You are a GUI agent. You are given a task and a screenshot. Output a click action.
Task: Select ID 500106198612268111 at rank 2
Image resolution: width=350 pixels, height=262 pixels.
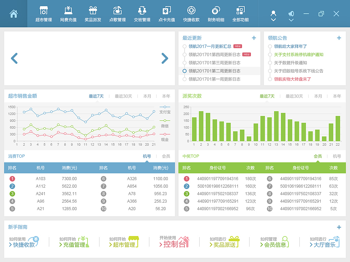(218, 186)
